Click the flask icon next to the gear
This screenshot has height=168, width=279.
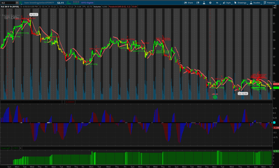[x=204, y=3]
